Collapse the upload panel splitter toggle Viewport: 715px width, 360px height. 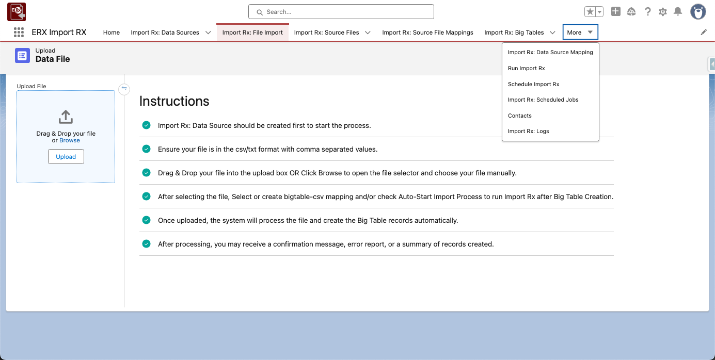point(124,89)
